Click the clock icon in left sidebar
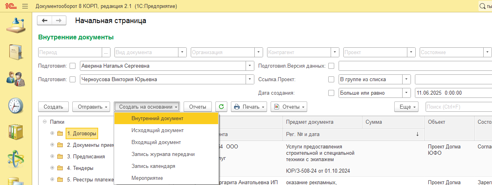 pos(16,105)
